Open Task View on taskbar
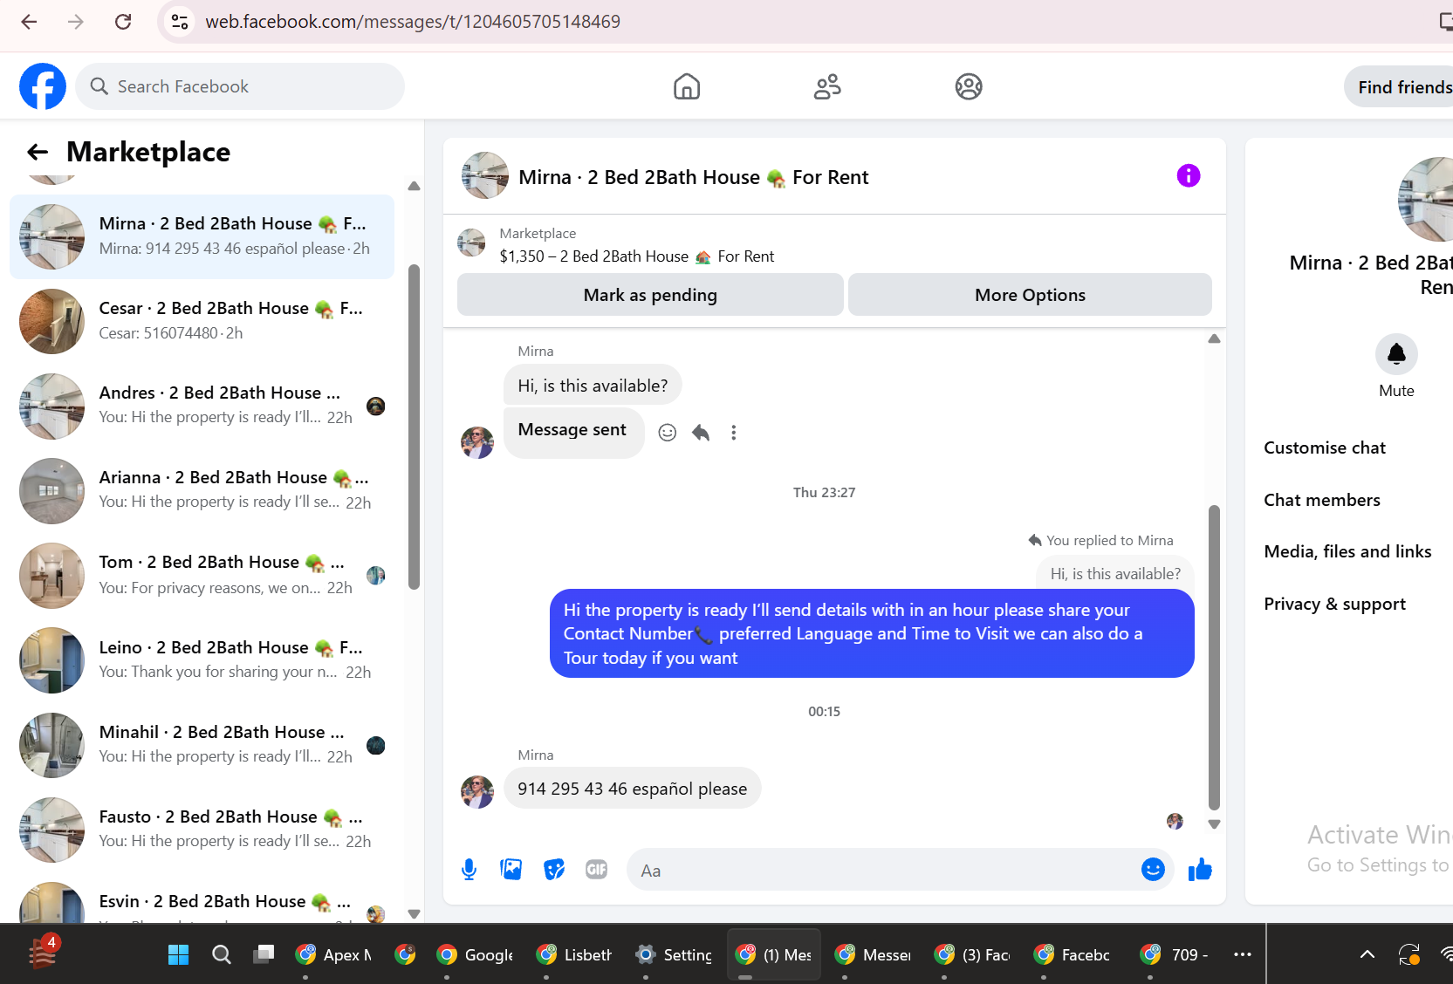This screenshot has height=984, width=1453. click(x=264, y=955)
